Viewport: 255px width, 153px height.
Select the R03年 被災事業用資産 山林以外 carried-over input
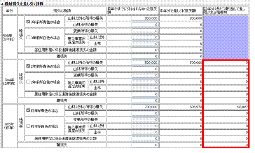145,37
